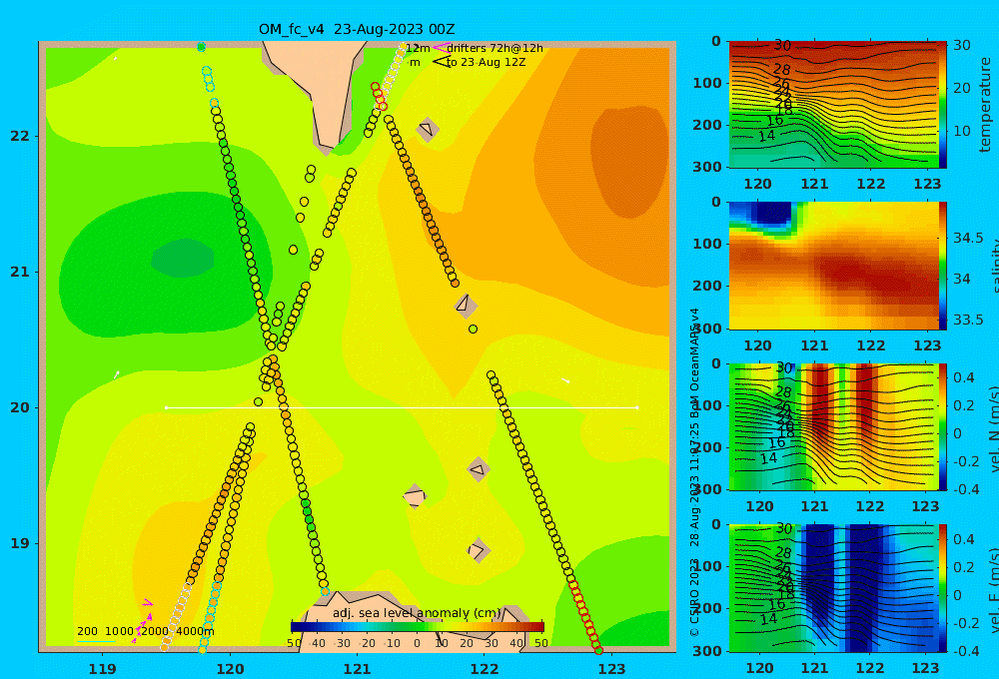Click depth tick '300' on the salinity panel
This screenshot has width=999, height=679.
coord(707,329)
